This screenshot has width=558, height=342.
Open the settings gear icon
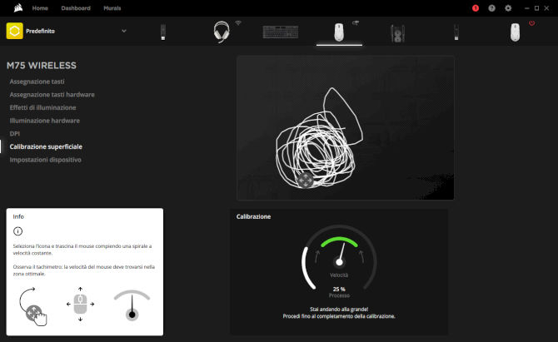pos(508,8)
